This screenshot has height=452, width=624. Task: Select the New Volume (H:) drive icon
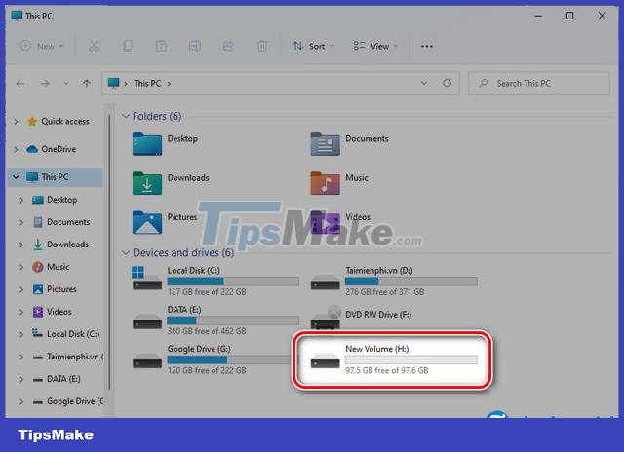coord(325,360)
